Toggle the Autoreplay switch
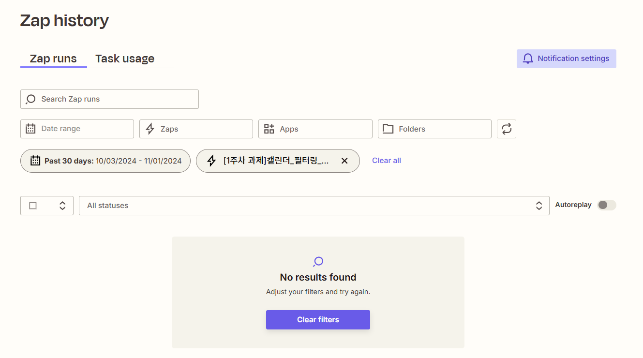This screenshot has width=643, height=358. pyautogui.click(x=607, y=205)
